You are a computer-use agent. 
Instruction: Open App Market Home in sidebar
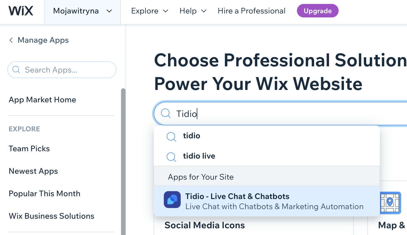point(43,100)
